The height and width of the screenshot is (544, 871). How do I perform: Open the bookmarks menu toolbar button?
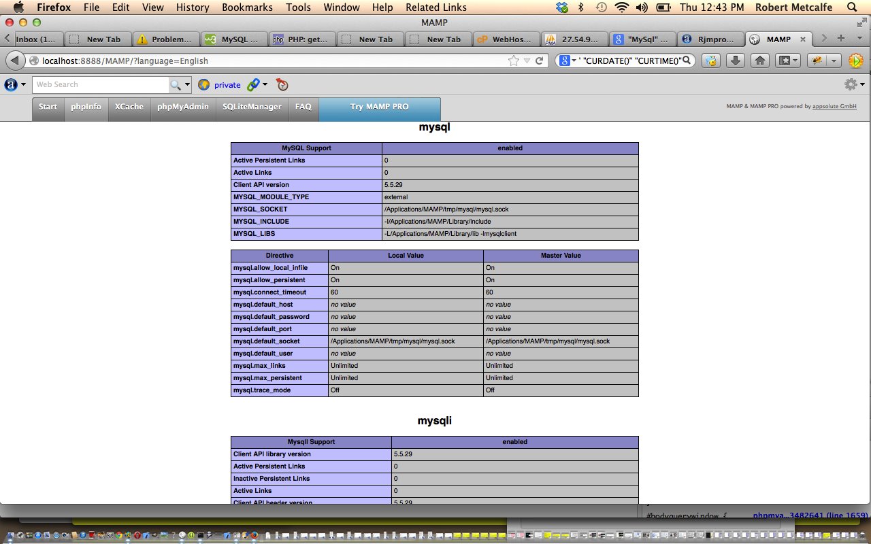[788, 61]
